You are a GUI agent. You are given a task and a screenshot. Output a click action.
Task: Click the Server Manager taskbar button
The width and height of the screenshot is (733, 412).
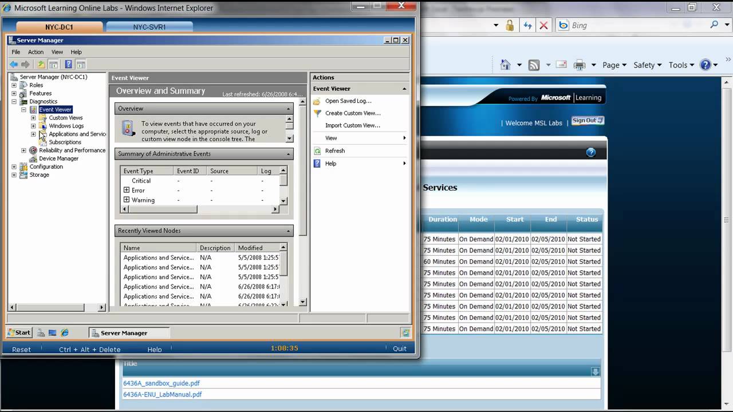[129, 332]
